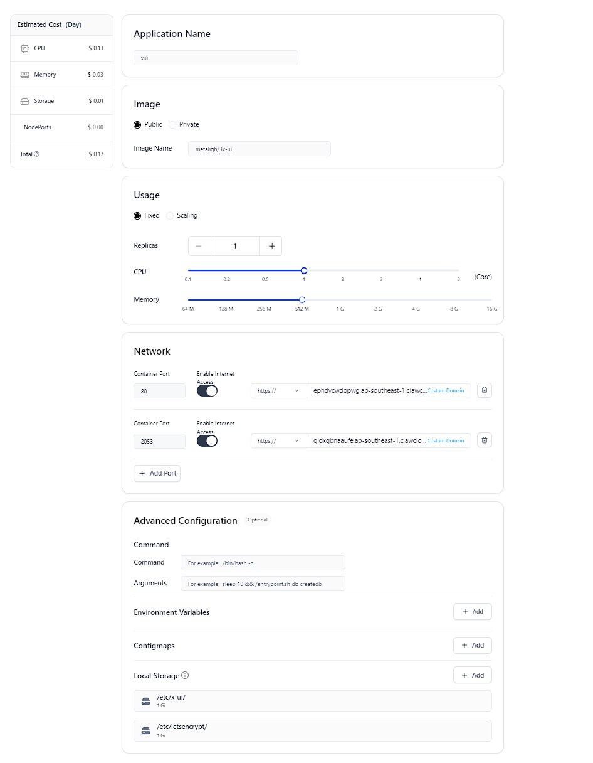Click the Add Port button
This screenshot has width=593, height=763.
pos(157,473)
